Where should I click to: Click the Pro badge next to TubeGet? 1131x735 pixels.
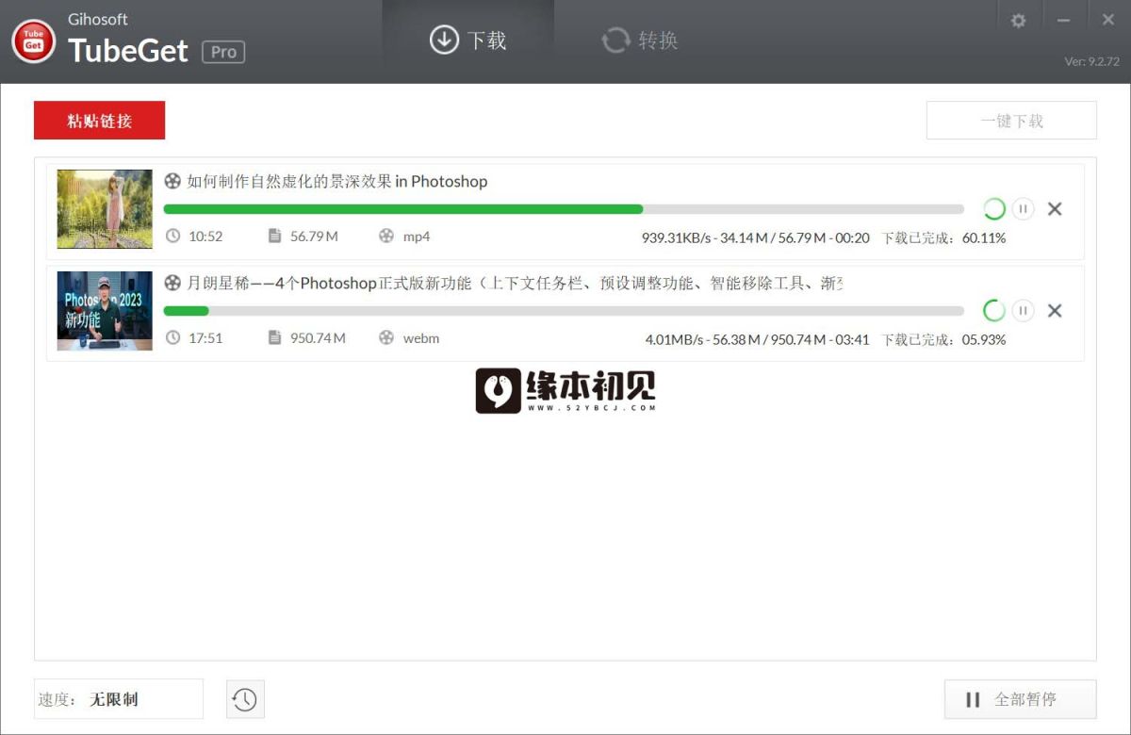(223, 52)
